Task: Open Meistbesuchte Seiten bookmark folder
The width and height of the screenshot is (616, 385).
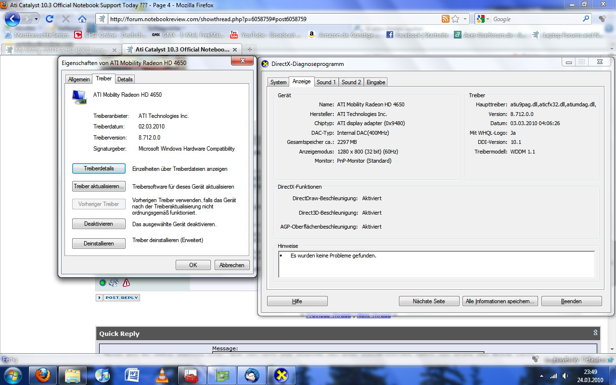Action: (37, 35)
